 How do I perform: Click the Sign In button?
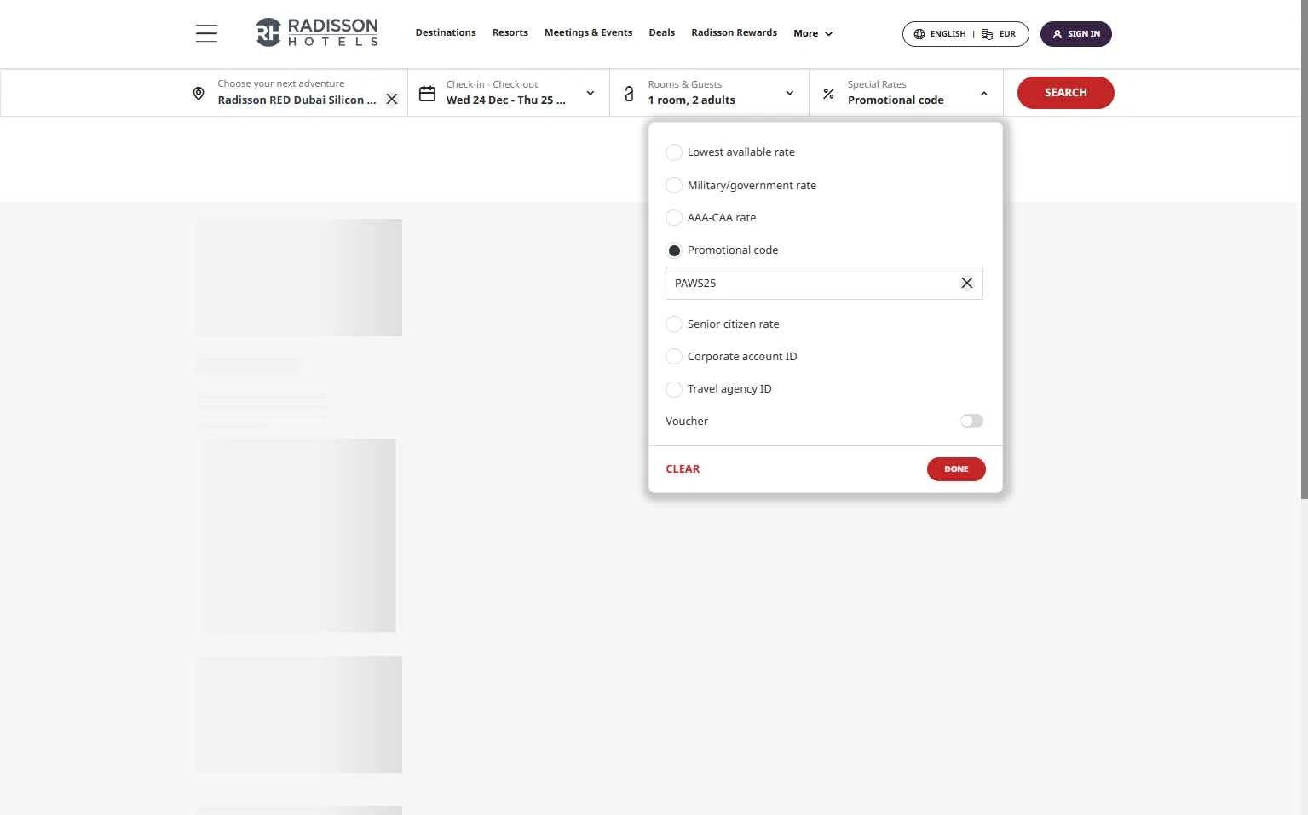pos(1075,34)
